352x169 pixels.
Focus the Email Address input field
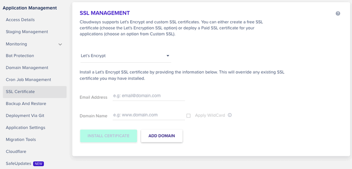tap(149, 96)
